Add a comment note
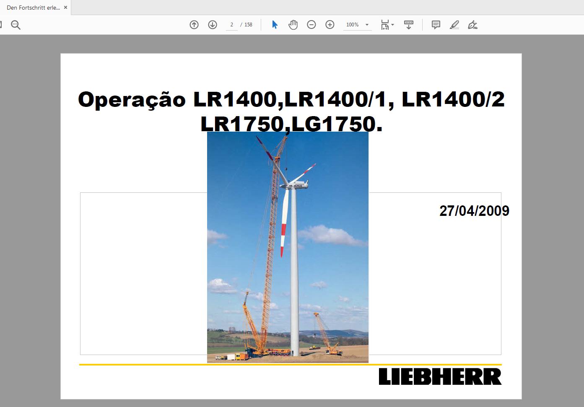The image size is (584, 407). coord(436,25)
